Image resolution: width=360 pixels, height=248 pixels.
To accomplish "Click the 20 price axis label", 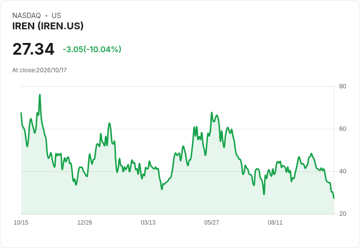I will (342, 214).
